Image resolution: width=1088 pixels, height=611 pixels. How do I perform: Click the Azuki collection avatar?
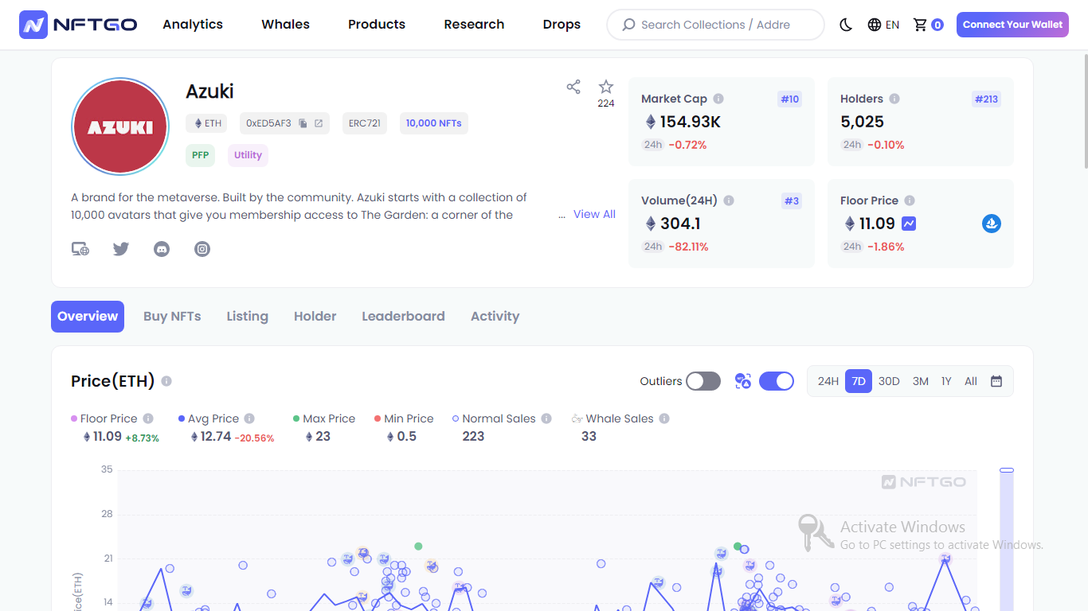[x=120, y=126]
